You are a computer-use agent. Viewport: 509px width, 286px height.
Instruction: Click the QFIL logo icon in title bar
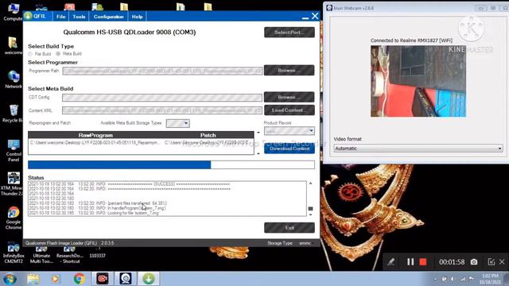coord(29,16)
